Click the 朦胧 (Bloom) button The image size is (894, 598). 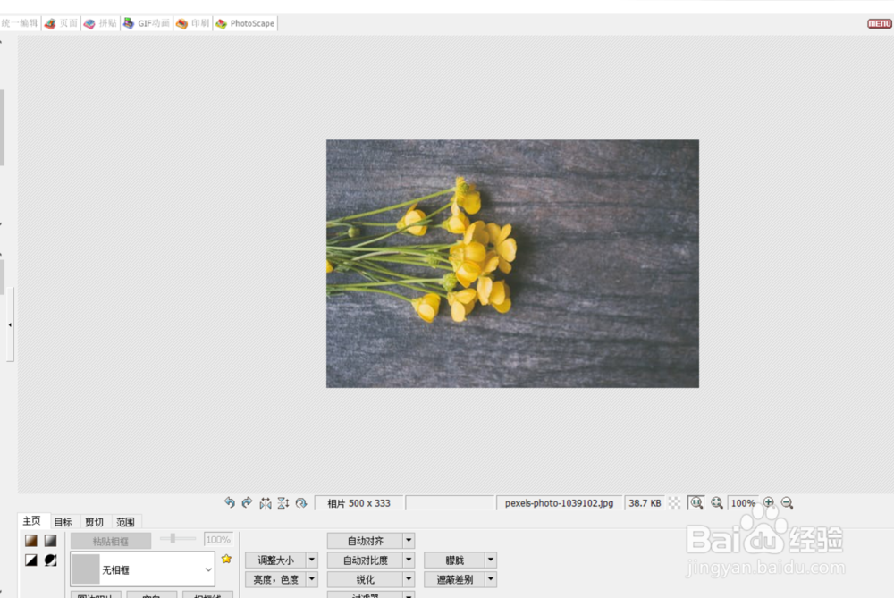(x=454, y=560)
